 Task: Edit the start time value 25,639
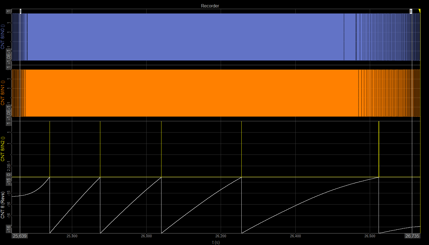[x=20, y=236]
